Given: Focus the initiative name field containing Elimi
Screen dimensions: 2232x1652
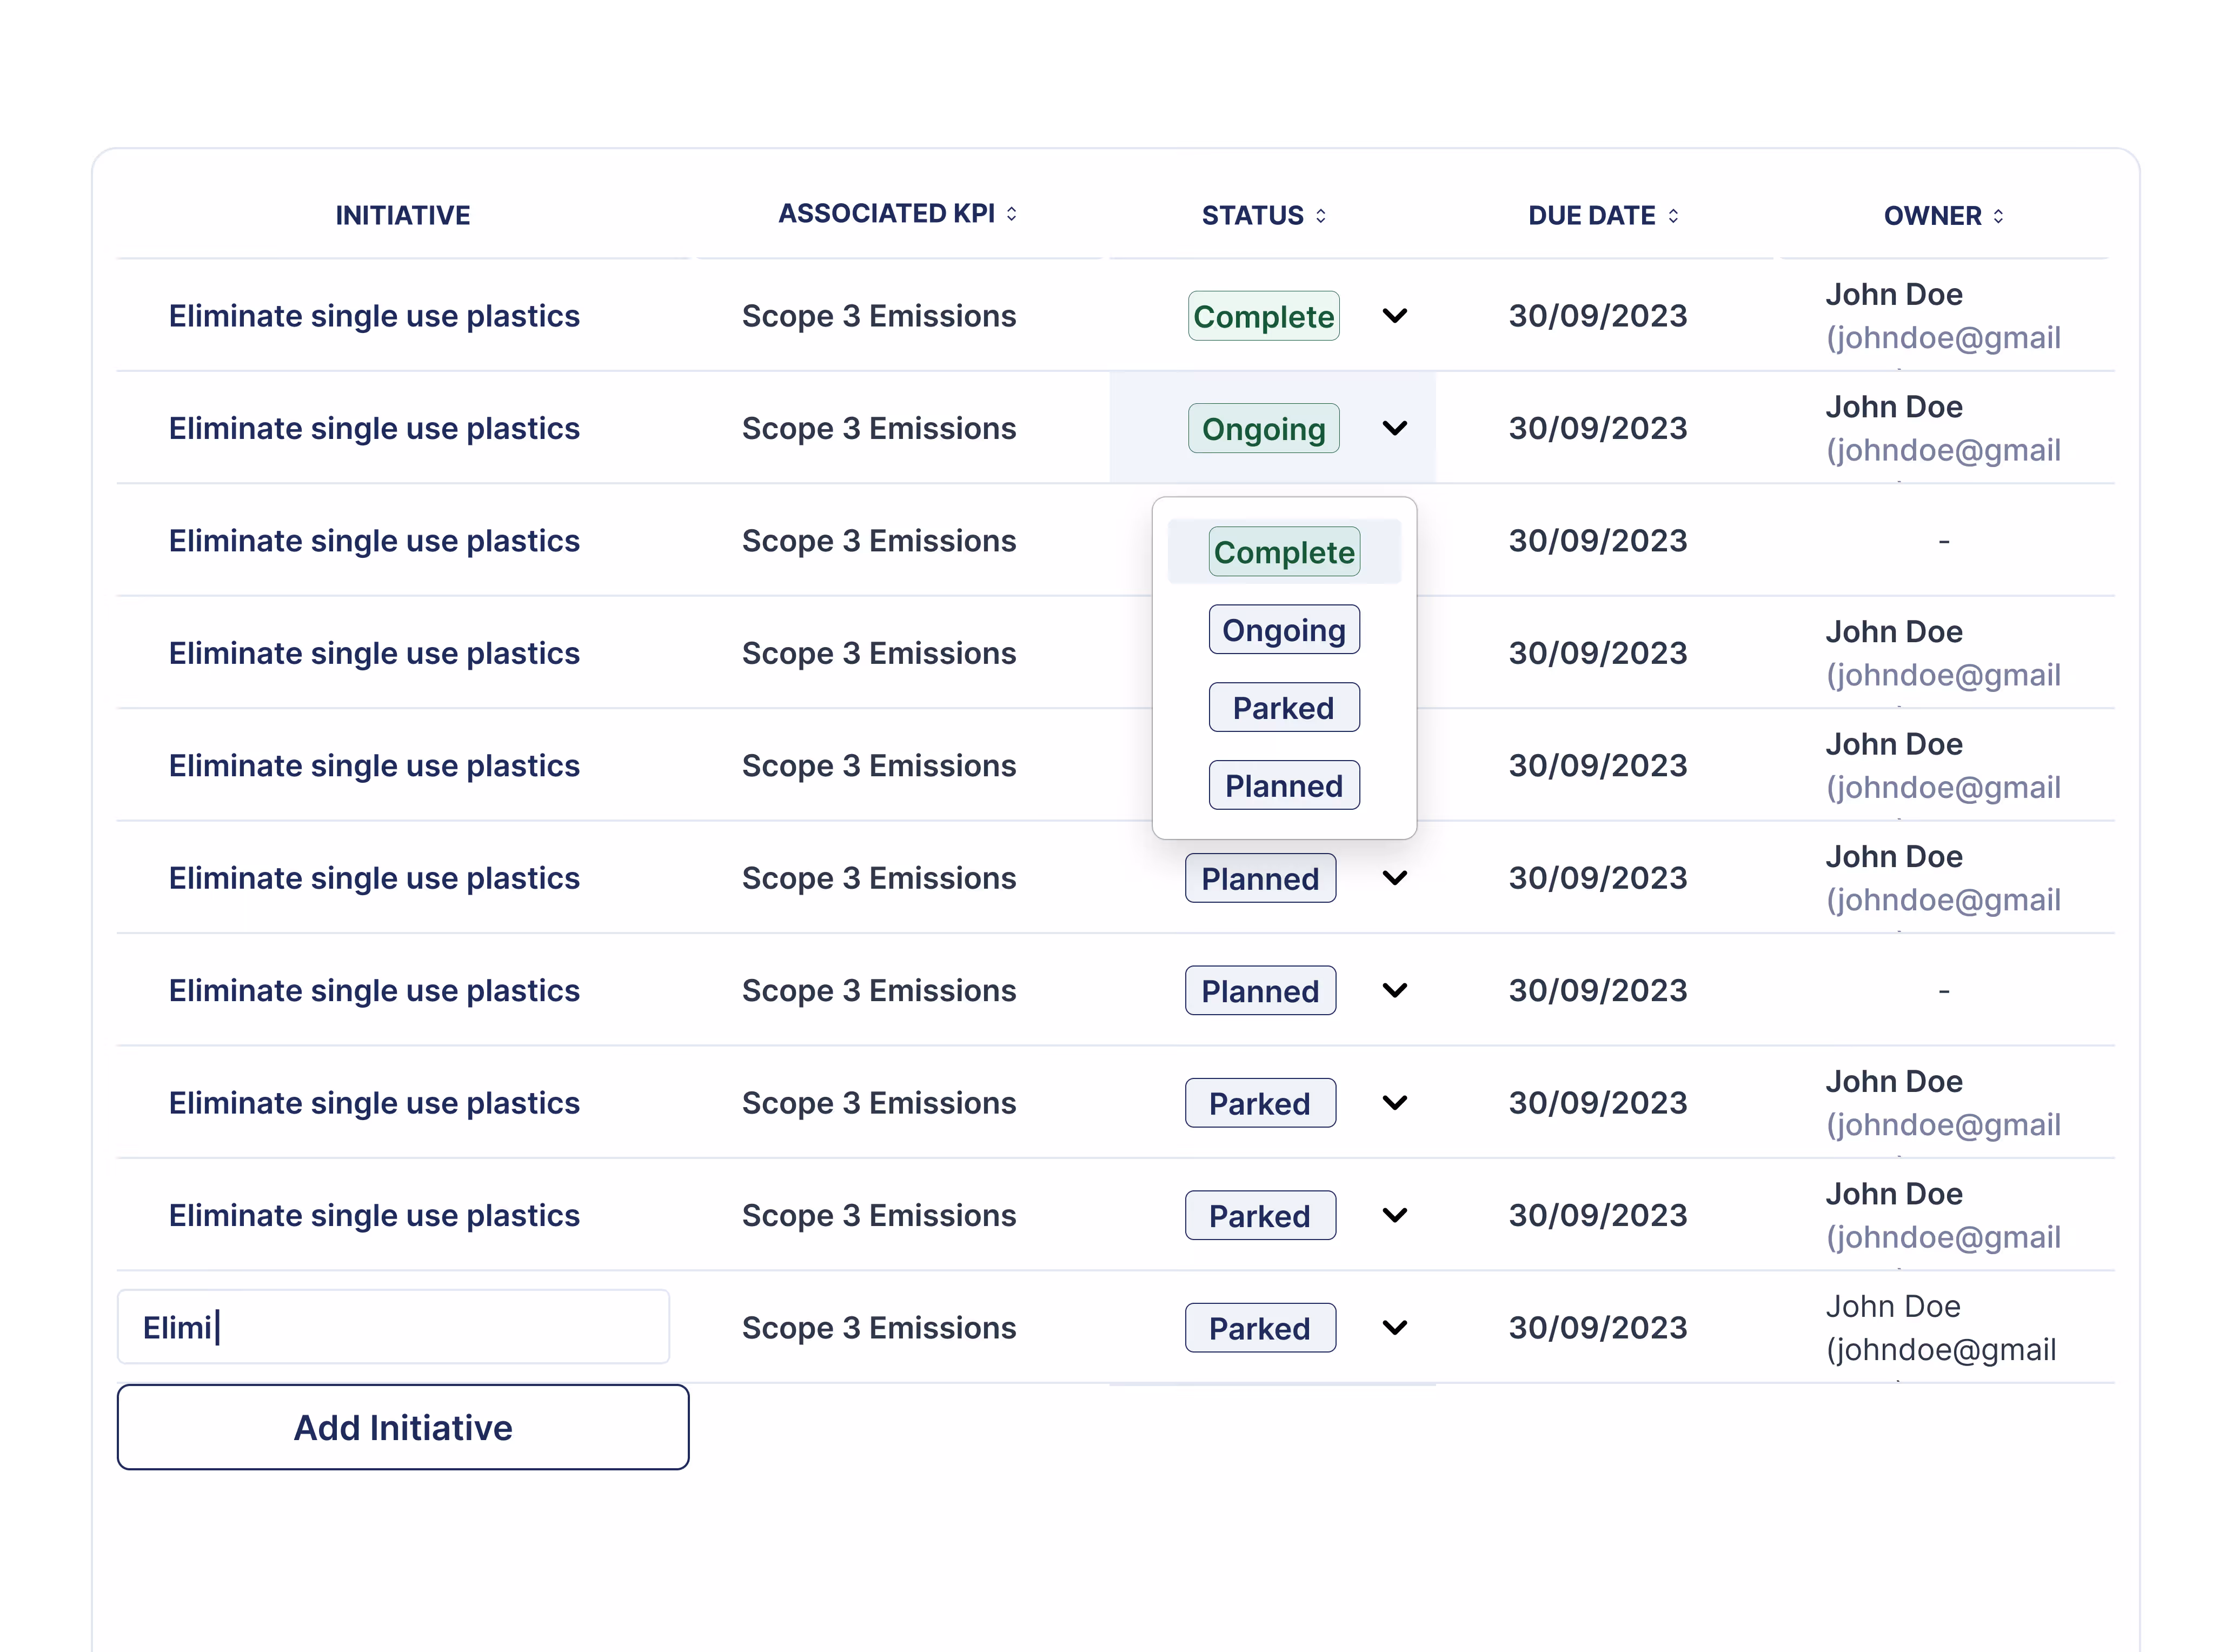Looking at the screenshot, I should pos(393,1327).
